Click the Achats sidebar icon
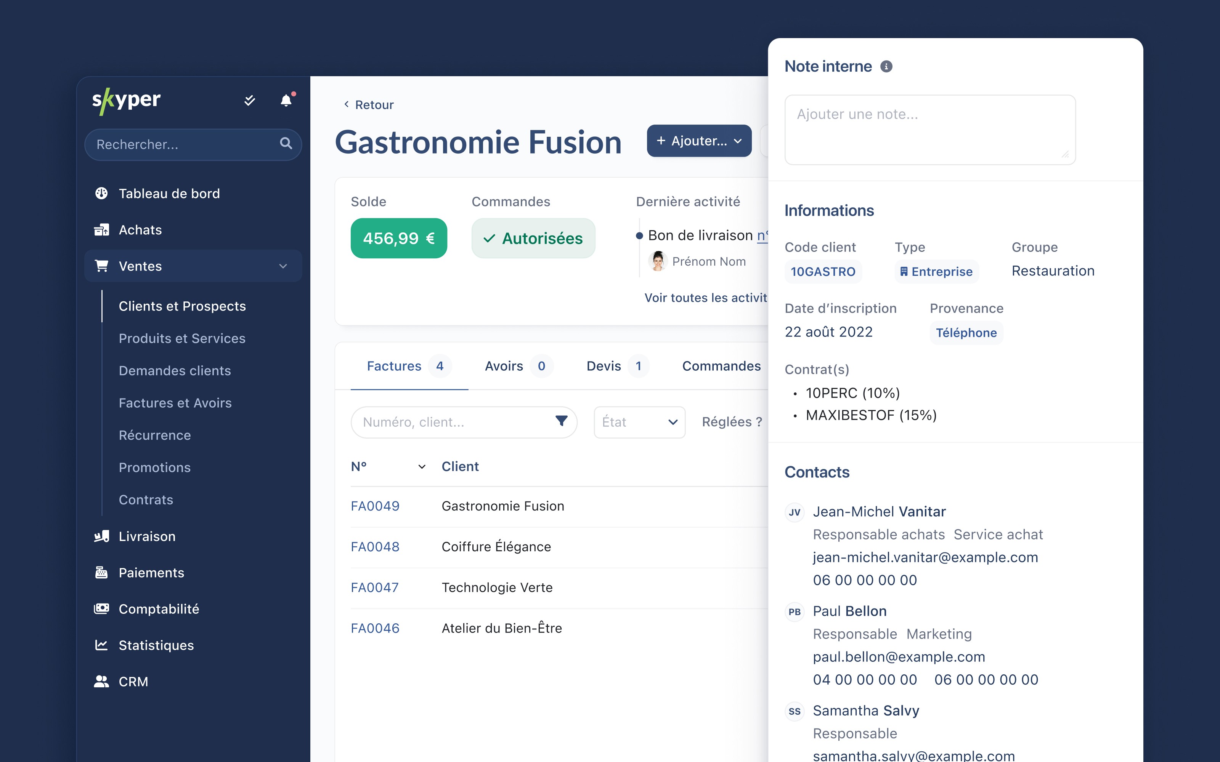This screenshot has height=762, width=1220. (x=101, y=230)
